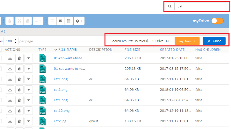Image resolution: width=231 pixels, height=129 pixels.
Task: Sort by Created Date column header
Action: click(x=172, y=50)
